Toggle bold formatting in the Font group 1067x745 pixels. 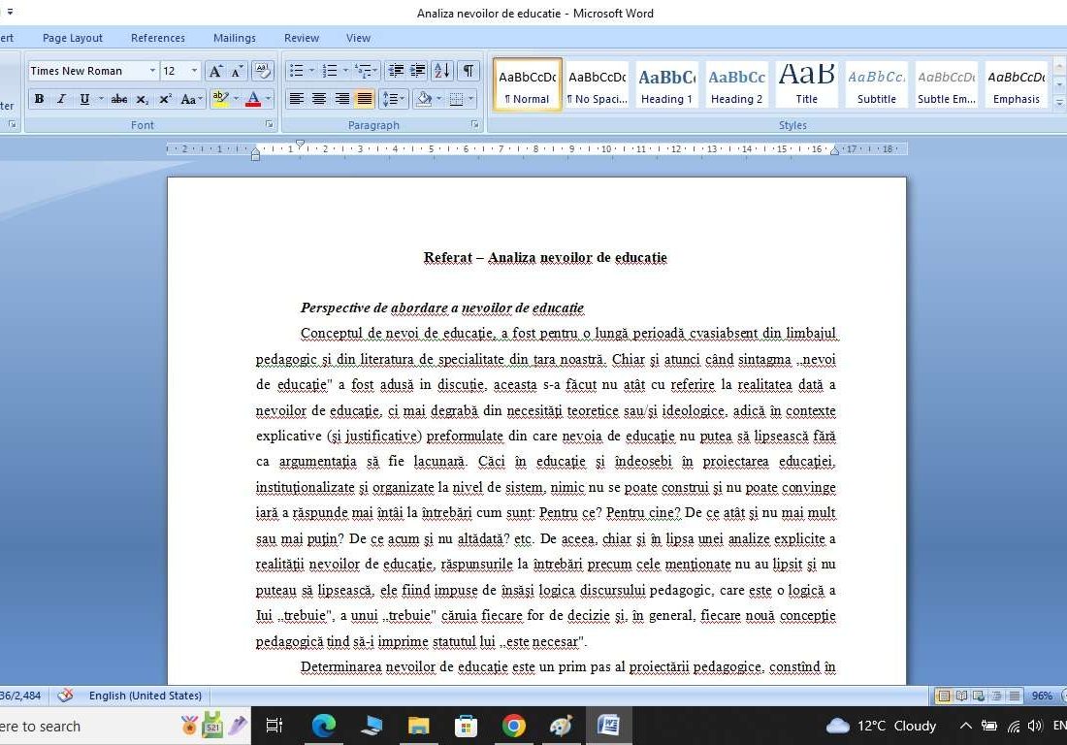click(39, 99)
